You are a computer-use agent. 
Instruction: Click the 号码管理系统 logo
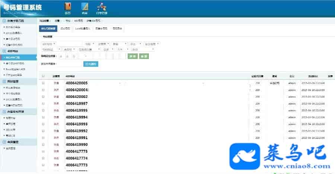[23, 8]
